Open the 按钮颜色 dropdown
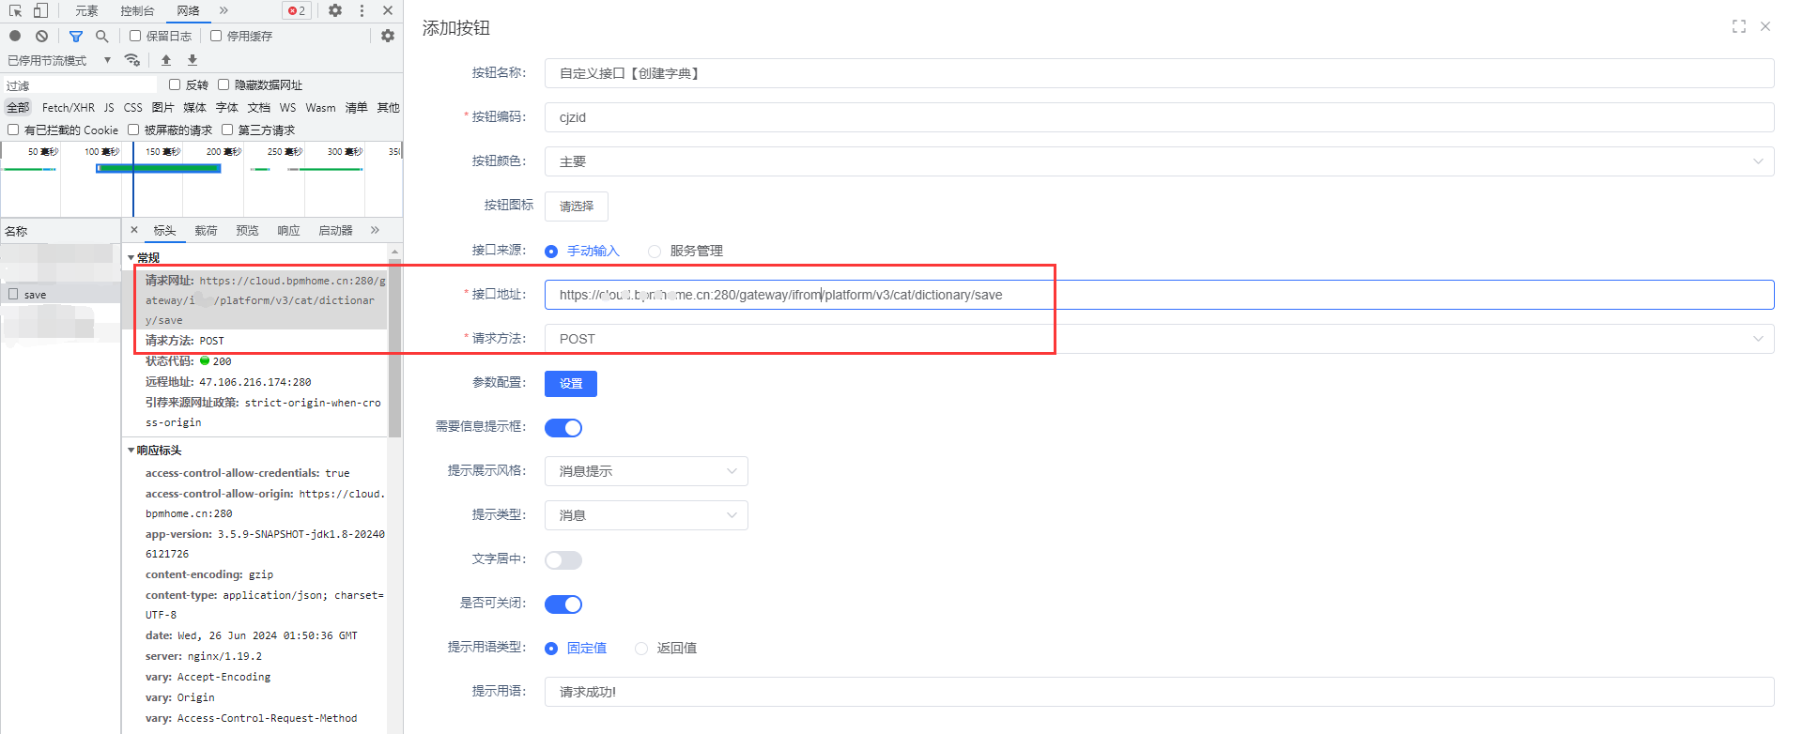The height and width of the screenshot is (734, 1803). [1159, 161]
